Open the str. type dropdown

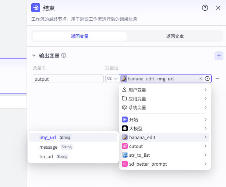point(112,79)
